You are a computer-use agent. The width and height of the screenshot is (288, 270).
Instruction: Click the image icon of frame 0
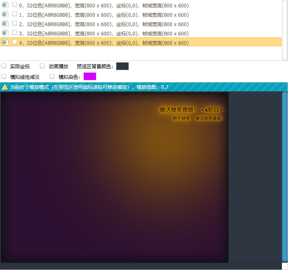pos(5,5)
